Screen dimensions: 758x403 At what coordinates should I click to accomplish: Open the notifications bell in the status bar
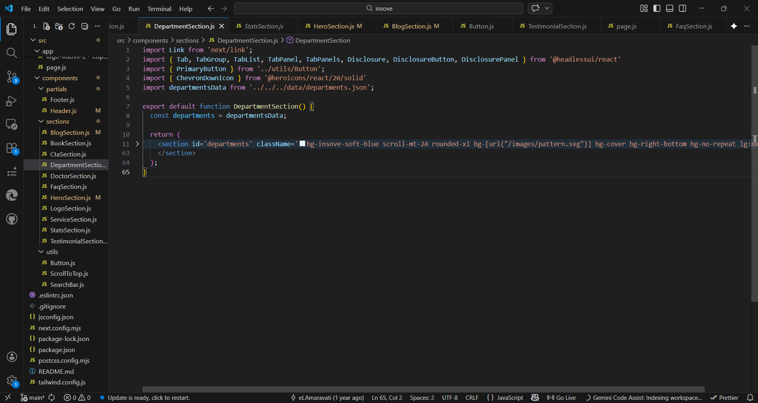coord(750,398)
